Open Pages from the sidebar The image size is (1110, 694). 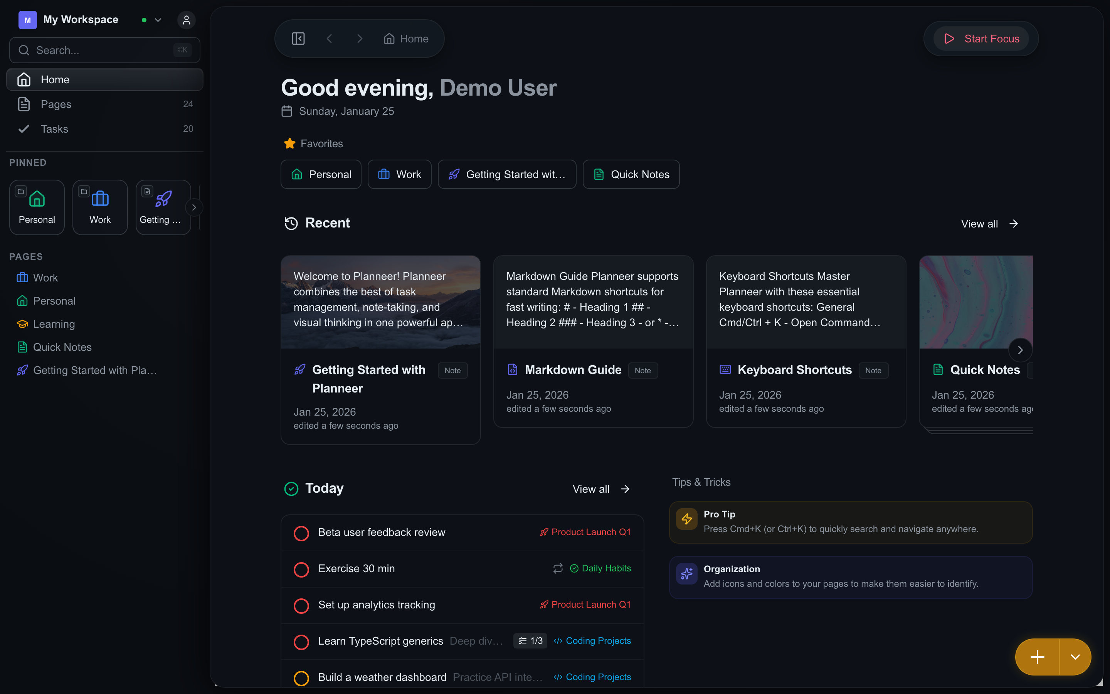click(x=56, y=104)
